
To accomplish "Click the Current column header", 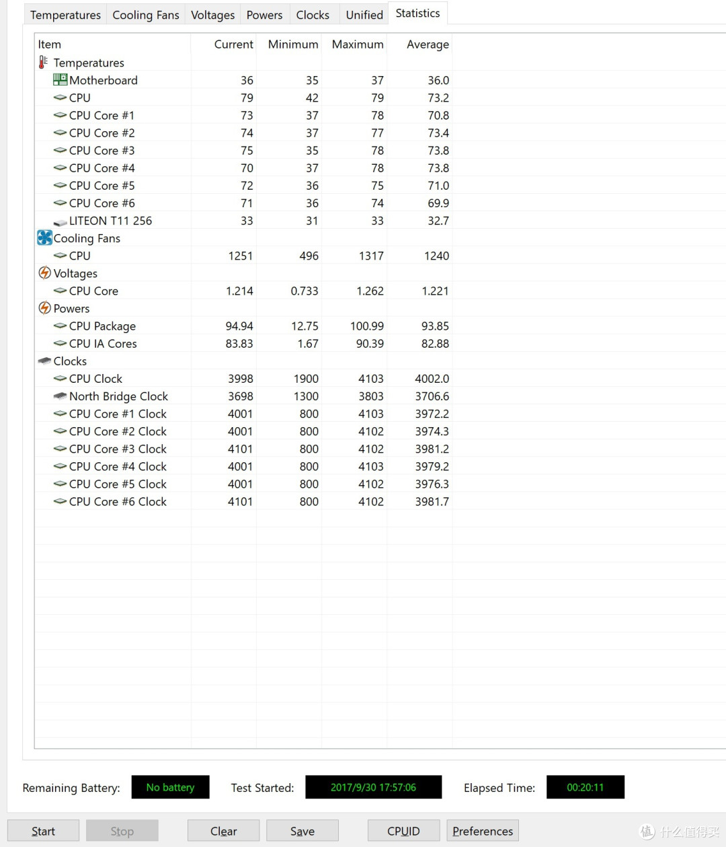I will coord(224,44).
